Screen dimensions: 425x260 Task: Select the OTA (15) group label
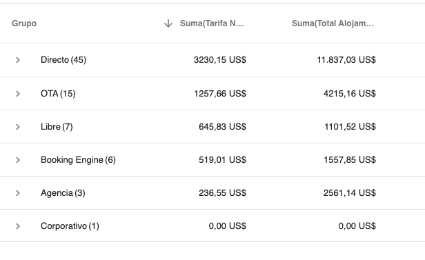58,93
